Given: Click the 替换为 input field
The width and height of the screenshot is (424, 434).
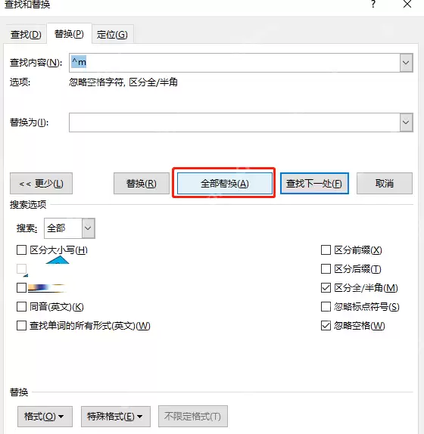Looking at the screenshot, I should click(x=235, y=122).
